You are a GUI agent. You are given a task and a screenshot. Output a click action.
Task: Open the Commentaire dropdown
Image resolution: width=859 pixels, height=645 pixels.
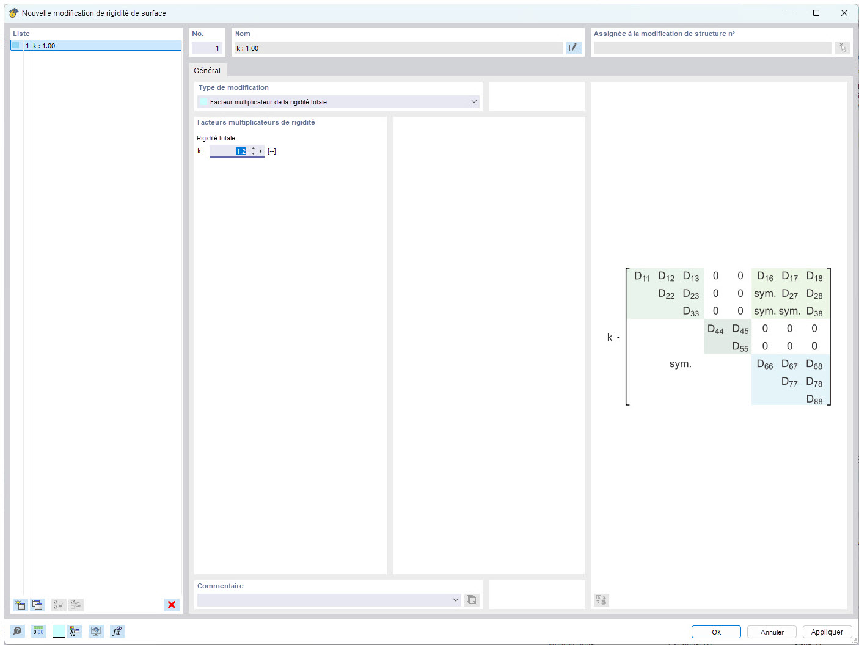coord(455,600)
